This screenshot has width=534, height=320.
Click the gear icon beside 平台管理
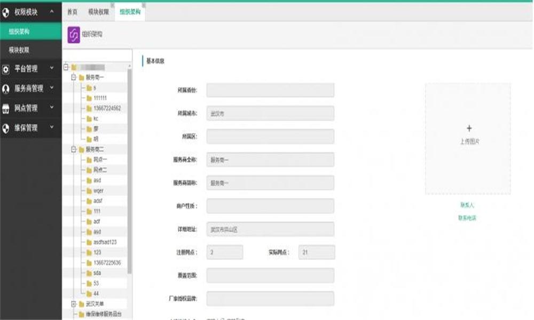pyautogui.click(x=6, y=69)
